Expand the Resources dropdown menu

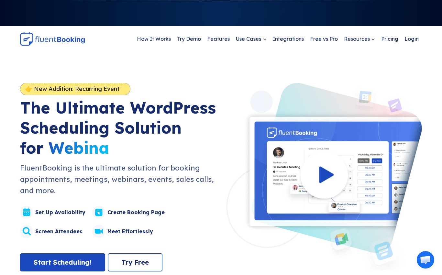point(359,39)
